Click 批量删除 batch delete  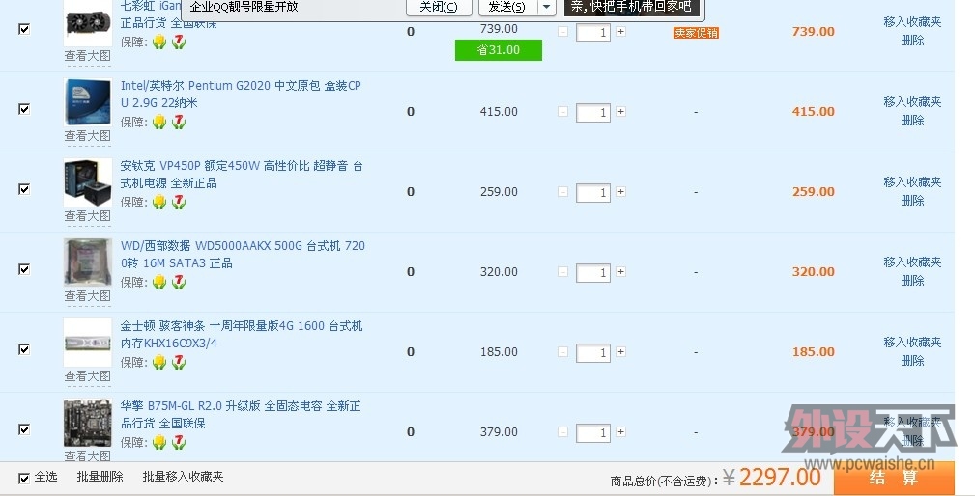(x=100, y=477)
